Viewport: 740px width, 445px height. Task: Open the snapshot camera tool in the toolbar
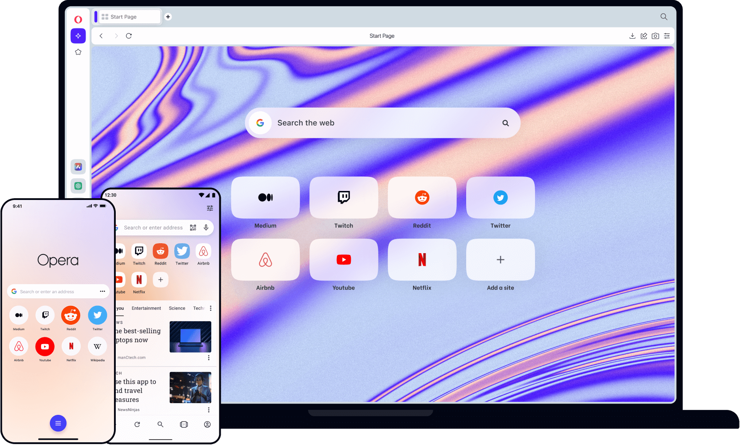pos(655,36)
